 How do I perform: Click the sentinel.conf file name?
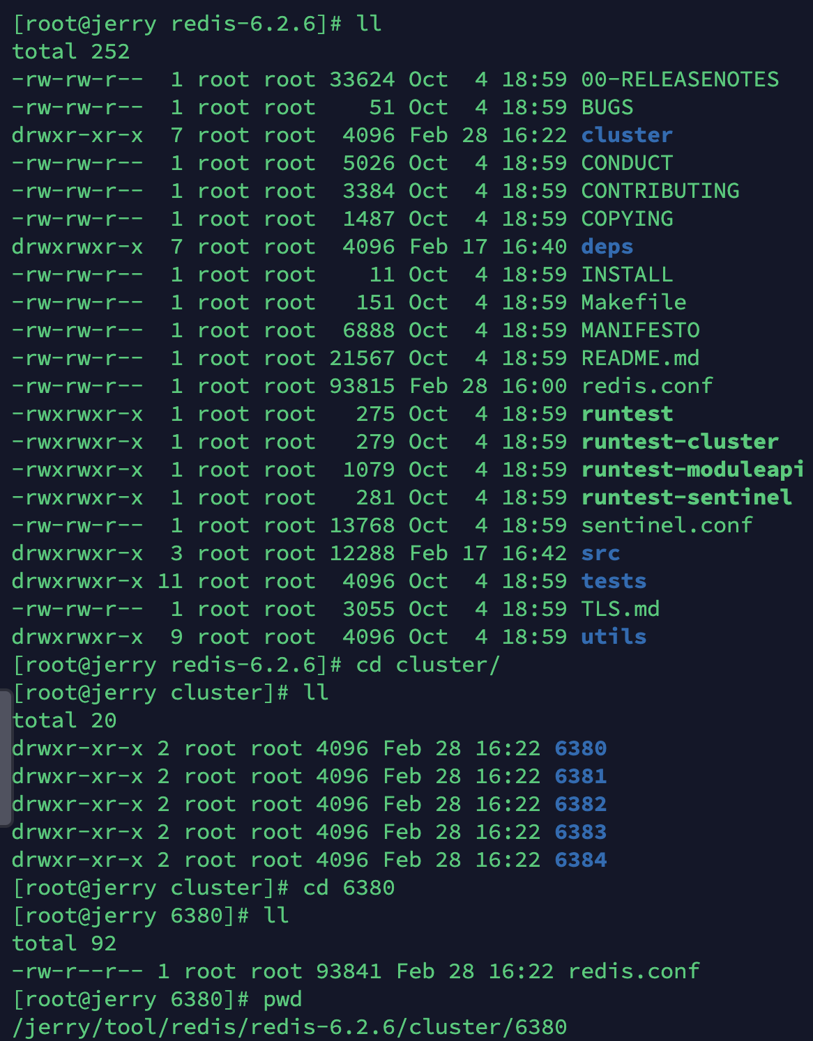click(667, 525)
